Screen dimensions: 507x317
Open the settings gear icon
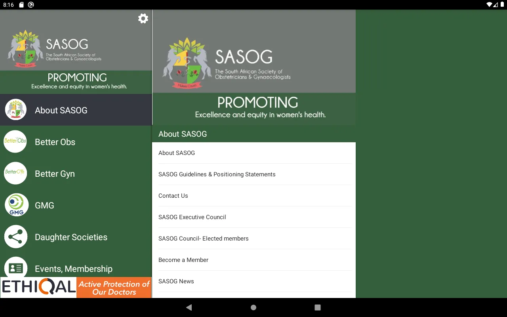[x=143, y=18]
